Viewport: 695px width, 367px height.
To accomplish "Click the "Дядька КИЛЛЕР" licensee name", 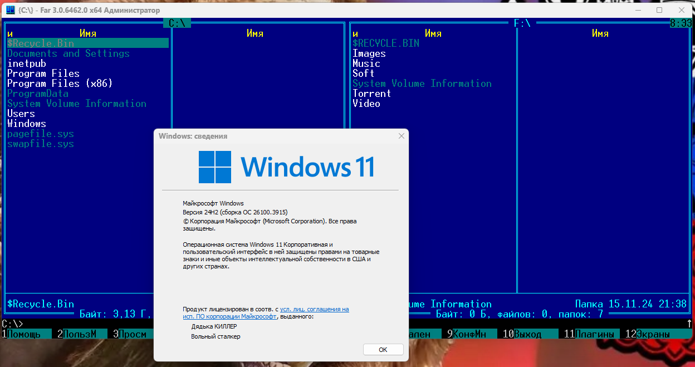I will click(x=214, y=327).
